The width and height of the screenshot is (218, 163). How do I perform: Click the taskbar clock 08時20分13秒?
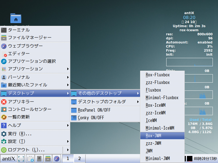[205, 159]
